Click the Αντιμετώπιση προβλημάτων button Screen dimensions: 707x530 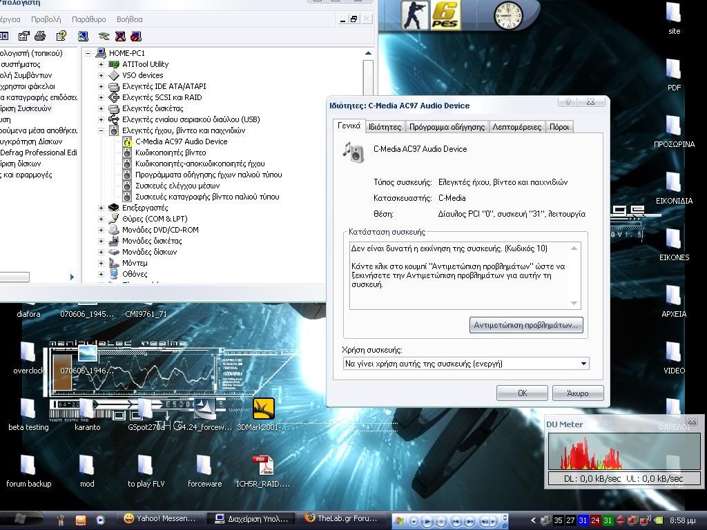click(526, 324)
